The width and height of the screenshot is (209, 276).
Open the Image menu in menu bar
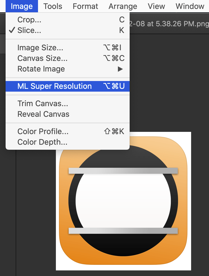(22, 6)
